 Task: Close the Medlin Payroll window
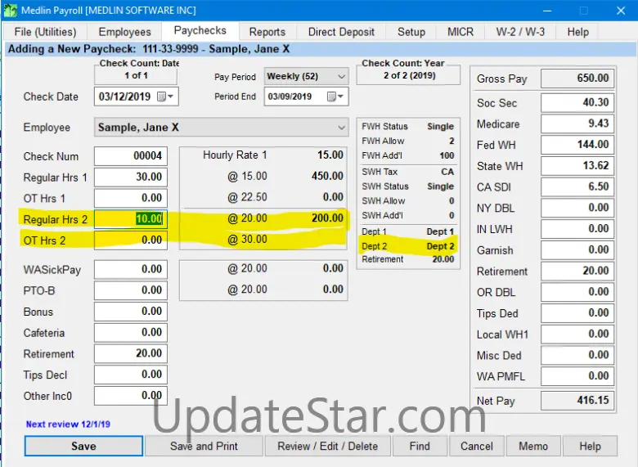click(x=621, y=11)
